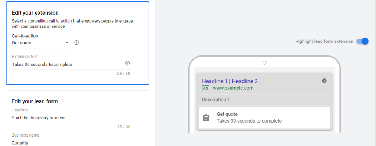Open help icon next to Call-to-action dropdown
This screenshot has width=376, height=146.
click(76, 43)
